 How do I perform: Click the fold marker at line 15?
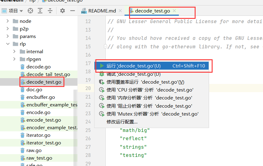tap(105, 47)
